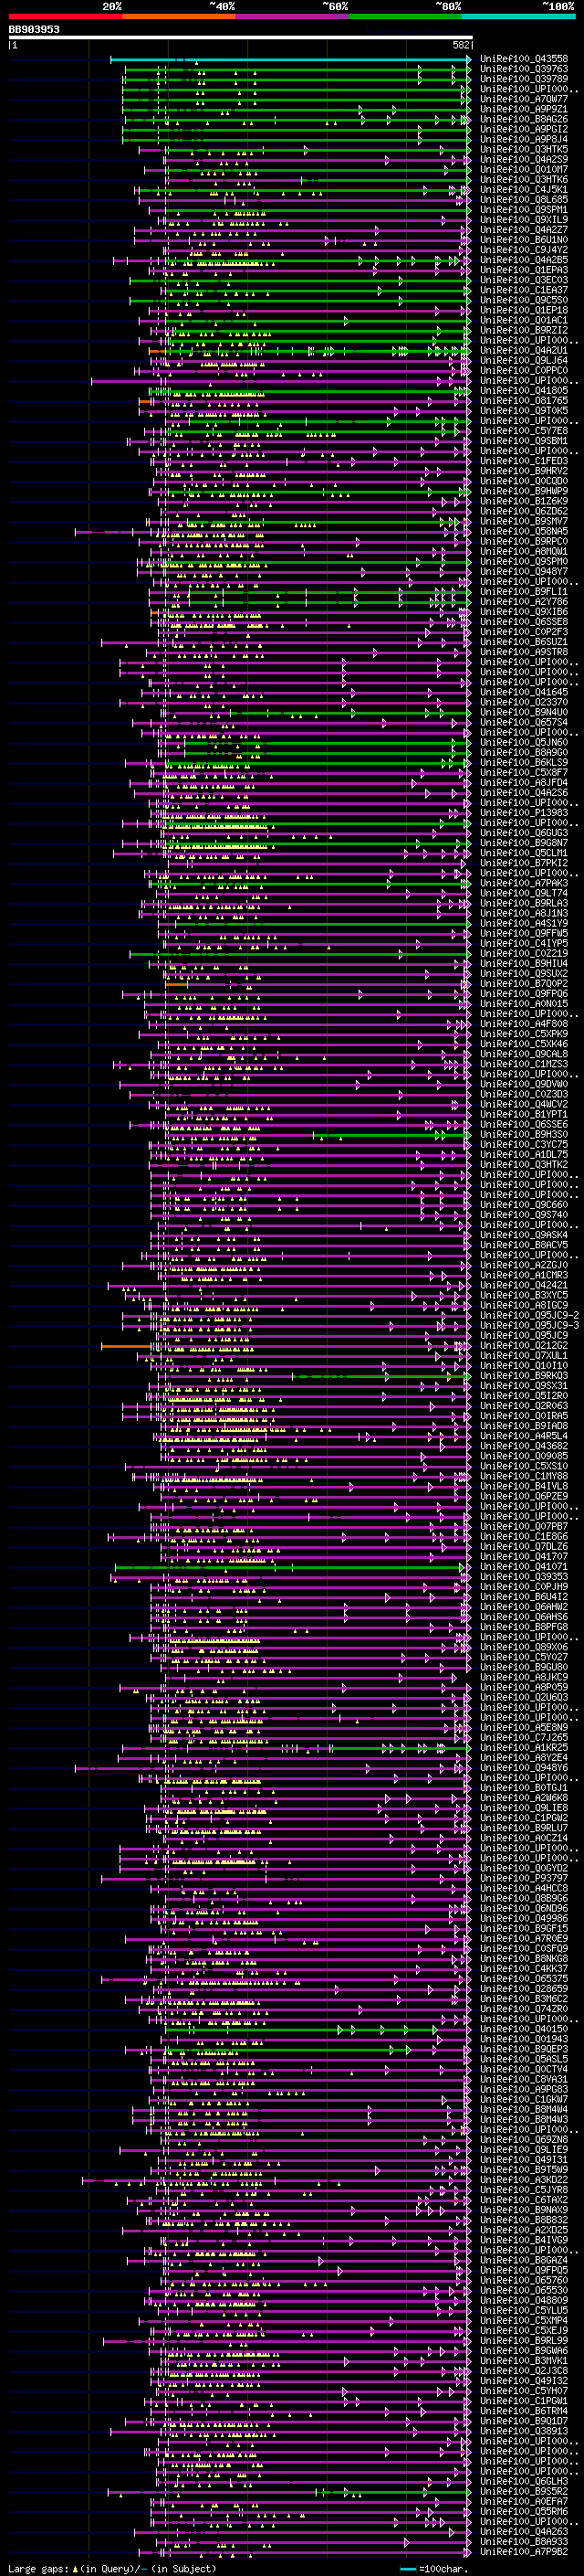Image resolution: width=584 pixels, height=2576 pixels.
Task: Select hit UniRef100_Q95JC9-2
Action: pyautogui.click(x=529, y=1316)
